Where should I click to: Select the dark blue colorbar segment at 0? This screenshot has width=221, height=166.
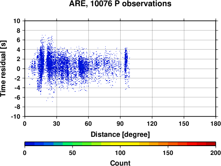point(30,144)
